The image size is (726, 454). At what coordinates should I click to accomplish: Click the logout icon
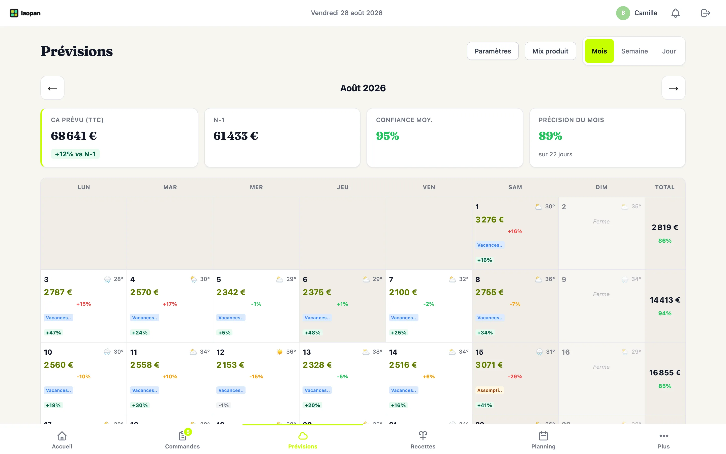(706, 13)
